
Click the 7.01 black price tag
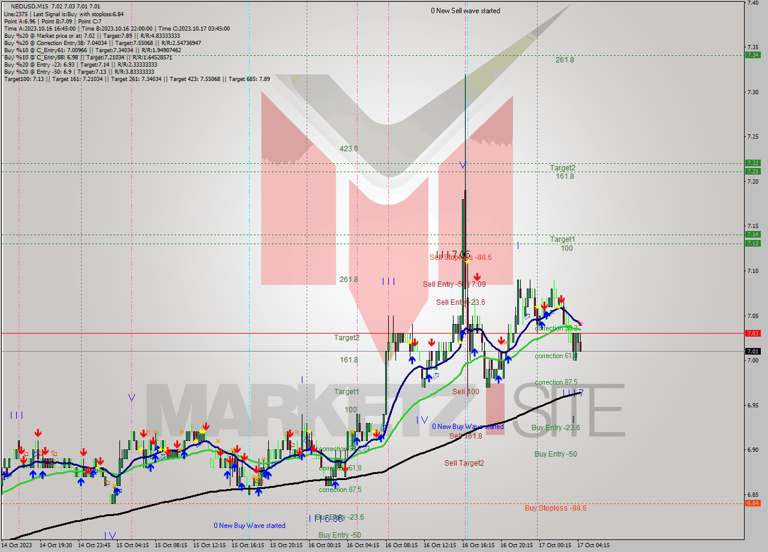(752, 351)
